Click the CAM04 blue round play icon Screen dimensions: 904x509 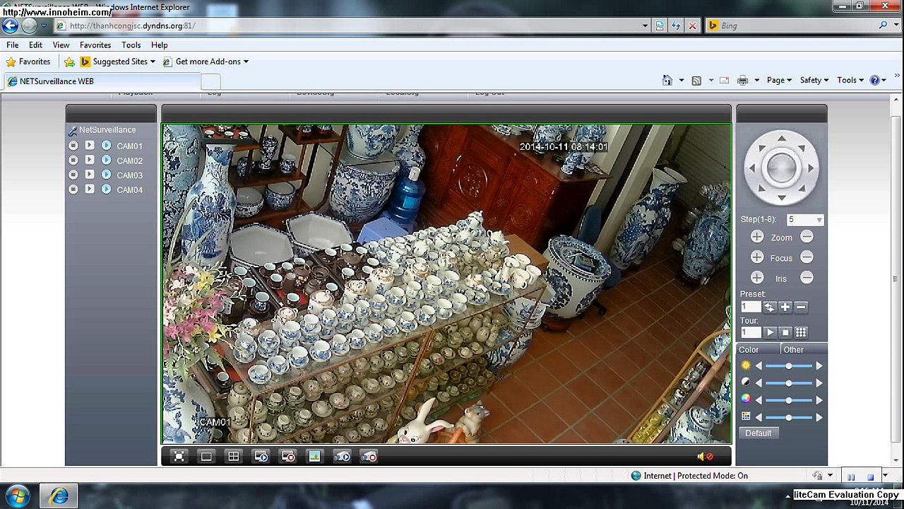[106, 189]
